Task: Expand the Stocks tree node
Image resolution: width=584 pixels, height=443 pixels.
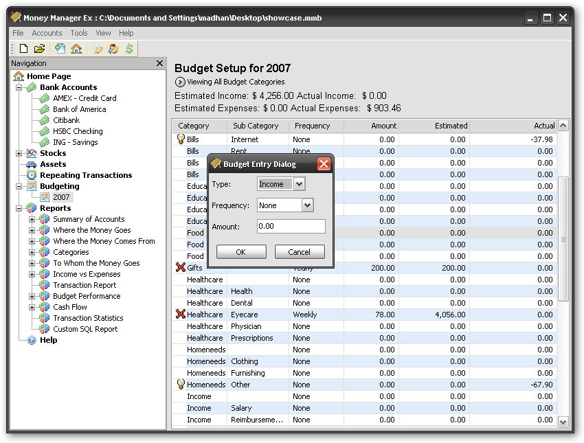Action: pyautogui.click(x=19, y=153)
